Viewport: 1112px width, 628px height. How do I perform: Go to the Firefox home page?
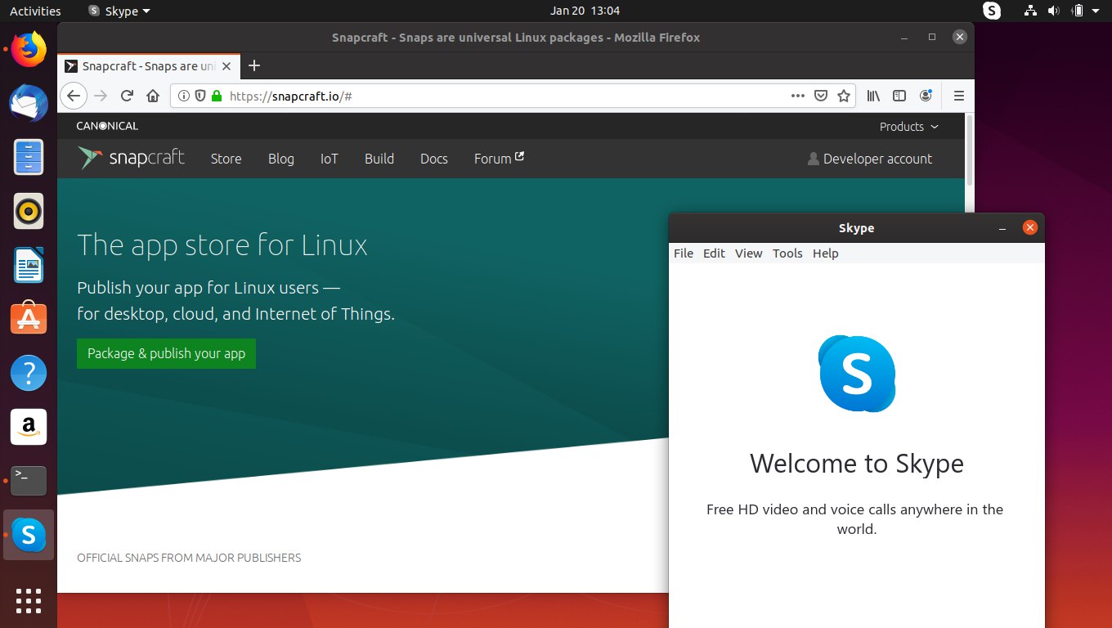[152, 96]
